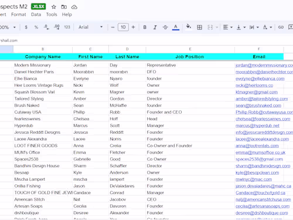Open the Data menu
293x220 pixels.
[x=36, y=15]
